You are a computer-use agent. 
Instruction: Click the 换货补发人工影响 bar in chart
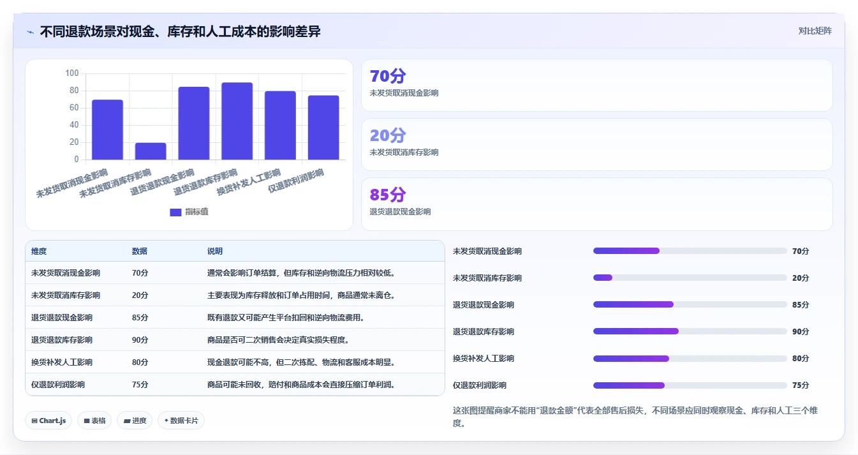point(281,125)
